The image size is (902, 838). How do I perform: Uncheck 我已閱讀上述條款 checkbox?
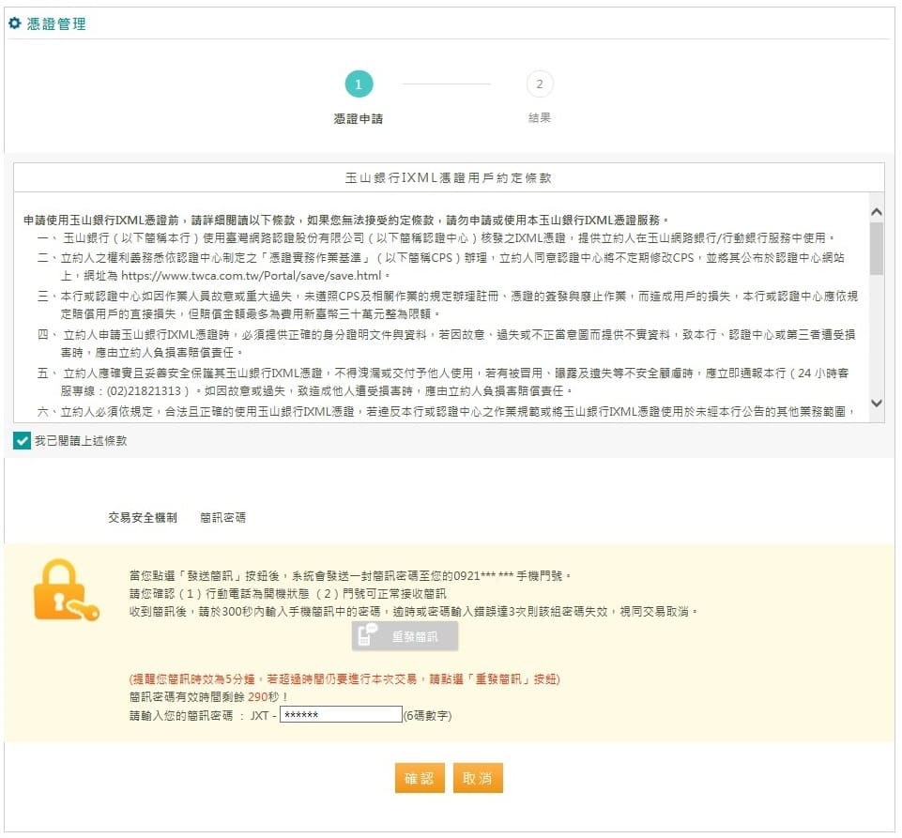[x=22, y=440]
